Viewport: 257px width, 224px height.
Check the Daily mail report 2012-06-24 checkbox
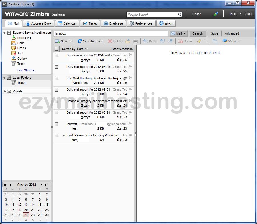pos(57,90)
